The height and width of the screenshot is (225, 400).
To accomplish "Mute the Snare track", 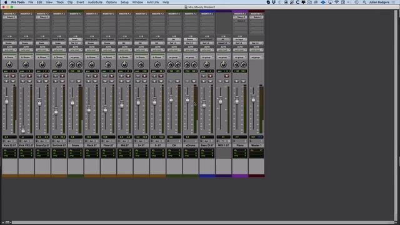I will (79, 81).
